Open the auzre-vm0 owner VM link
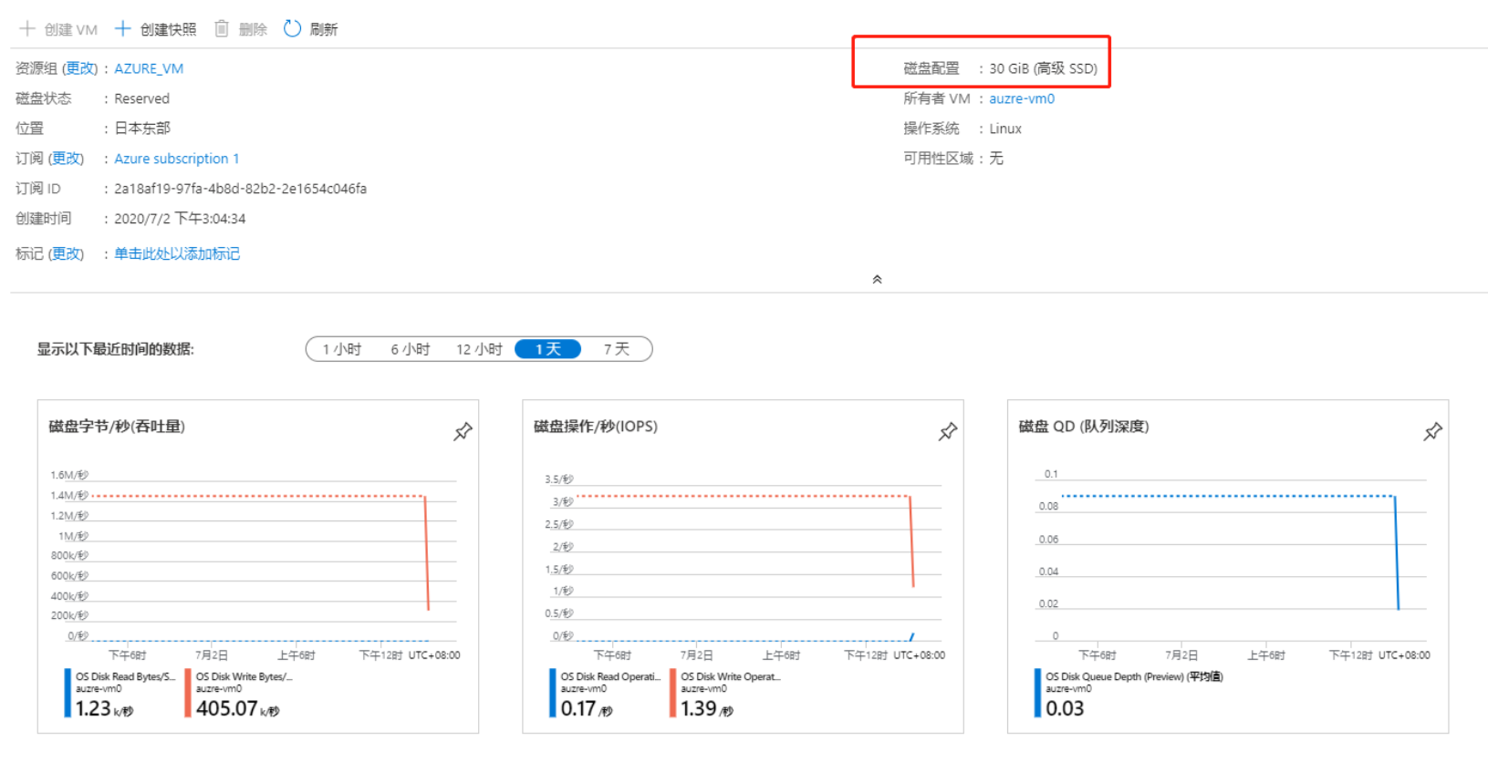 point(1022,98)
